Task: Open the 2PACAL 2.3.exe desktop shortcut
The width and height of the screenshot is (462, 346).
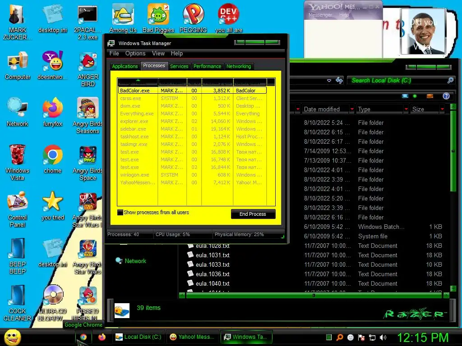Action: 88,22
